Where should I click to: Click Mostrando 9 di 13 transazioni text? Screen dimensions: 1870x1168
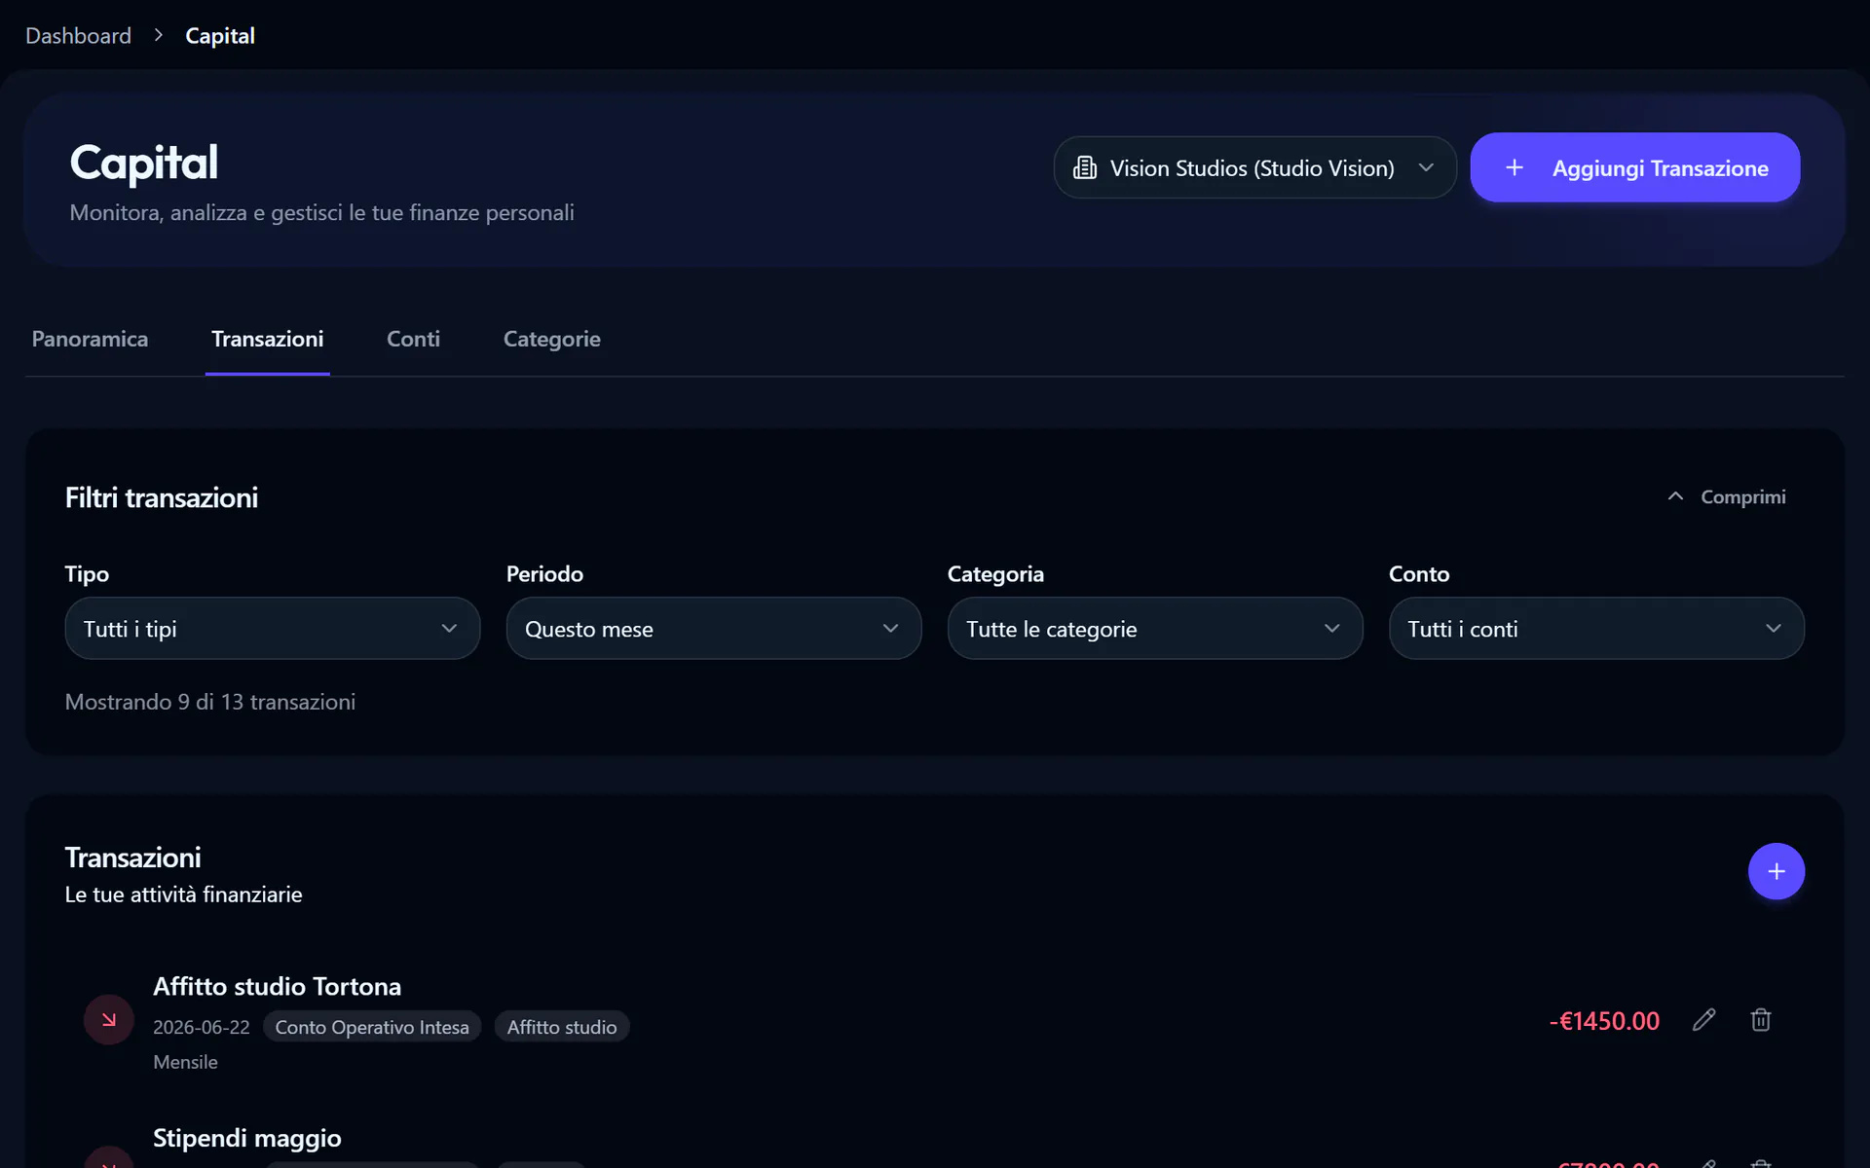point(209,702)
